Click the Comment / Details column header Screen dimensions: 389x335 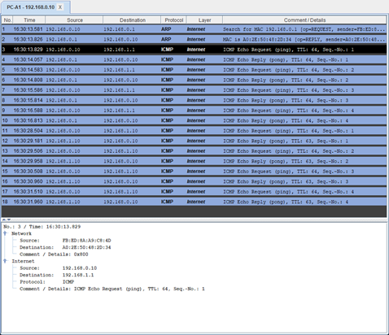(x=304, y=20)
